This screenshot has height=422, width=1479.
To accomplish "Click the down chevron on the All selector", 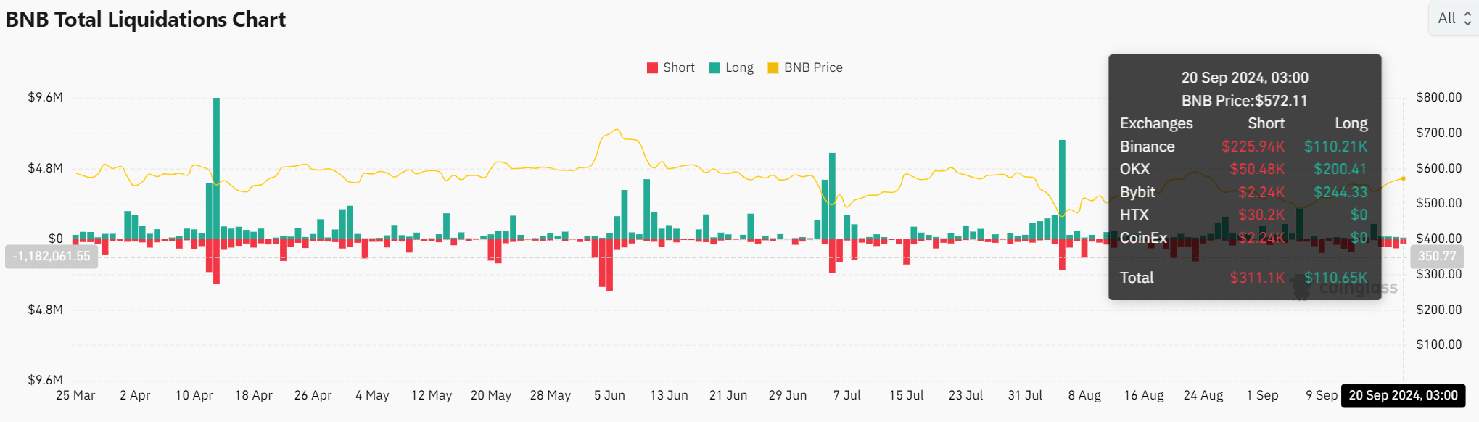I will click(x=1467, y=22).
